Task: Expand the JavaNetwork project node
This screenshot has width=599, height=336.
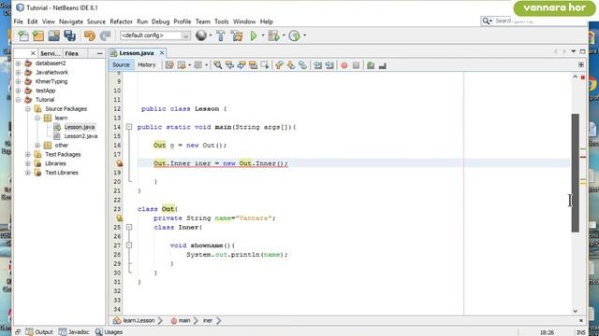Action: tap(18, 73)
